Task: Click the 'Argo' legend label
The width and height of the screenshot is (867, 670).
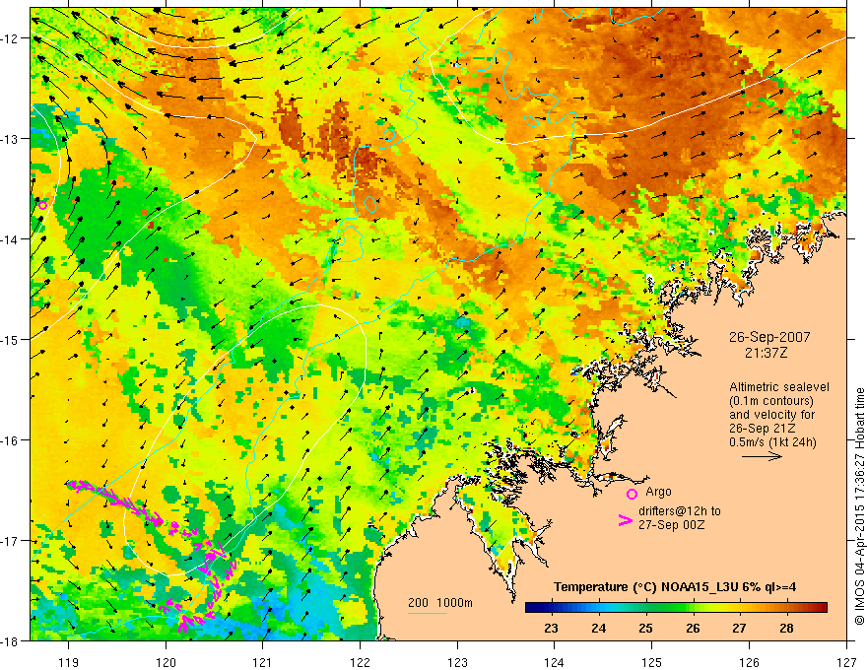Action: [658, 492]
